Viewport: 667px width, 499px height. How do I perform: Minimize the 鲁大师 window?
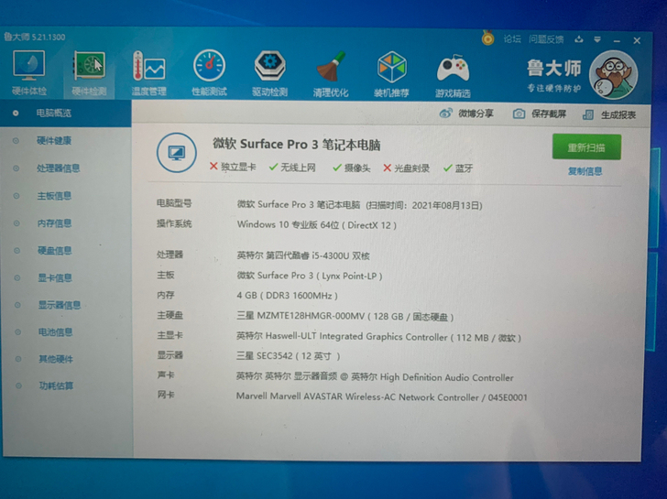[x=617, y=41]
